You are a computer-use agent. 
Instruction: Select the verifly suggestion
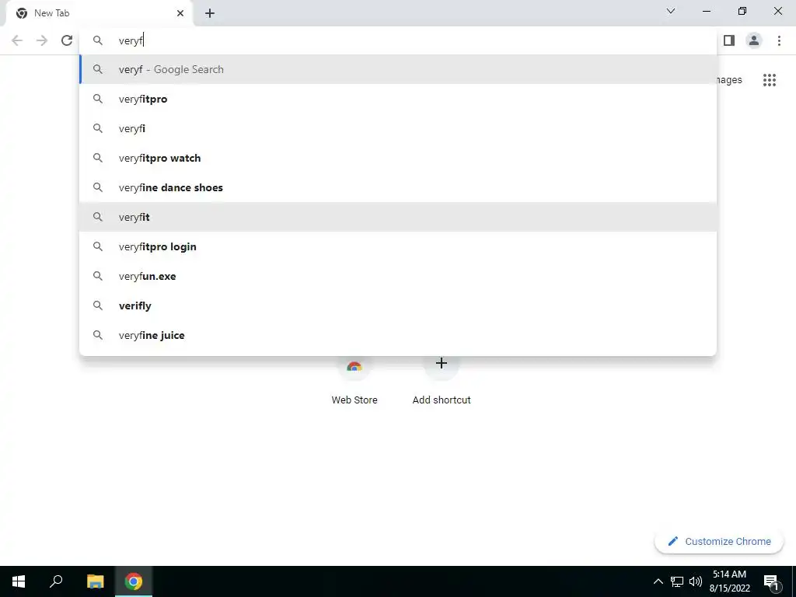(x=398, y=305)
